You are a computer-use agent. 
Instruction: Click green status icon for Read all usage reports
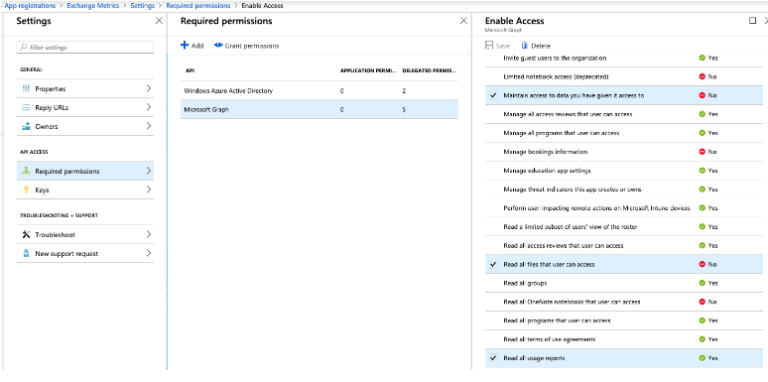702,358
